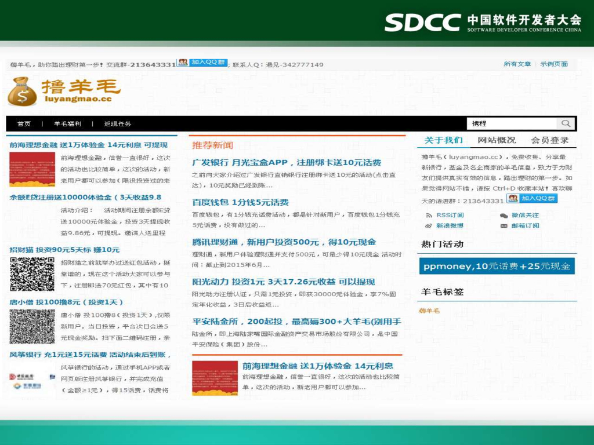Screen dimensions: 594x445
Task: Click the 邮箱订阅 email subscription icon
Action: (504, 226)
